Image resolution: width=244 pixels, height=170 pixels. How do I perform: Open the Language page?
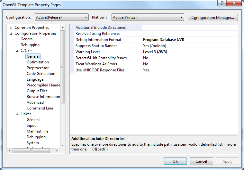[x=35, y=79]
